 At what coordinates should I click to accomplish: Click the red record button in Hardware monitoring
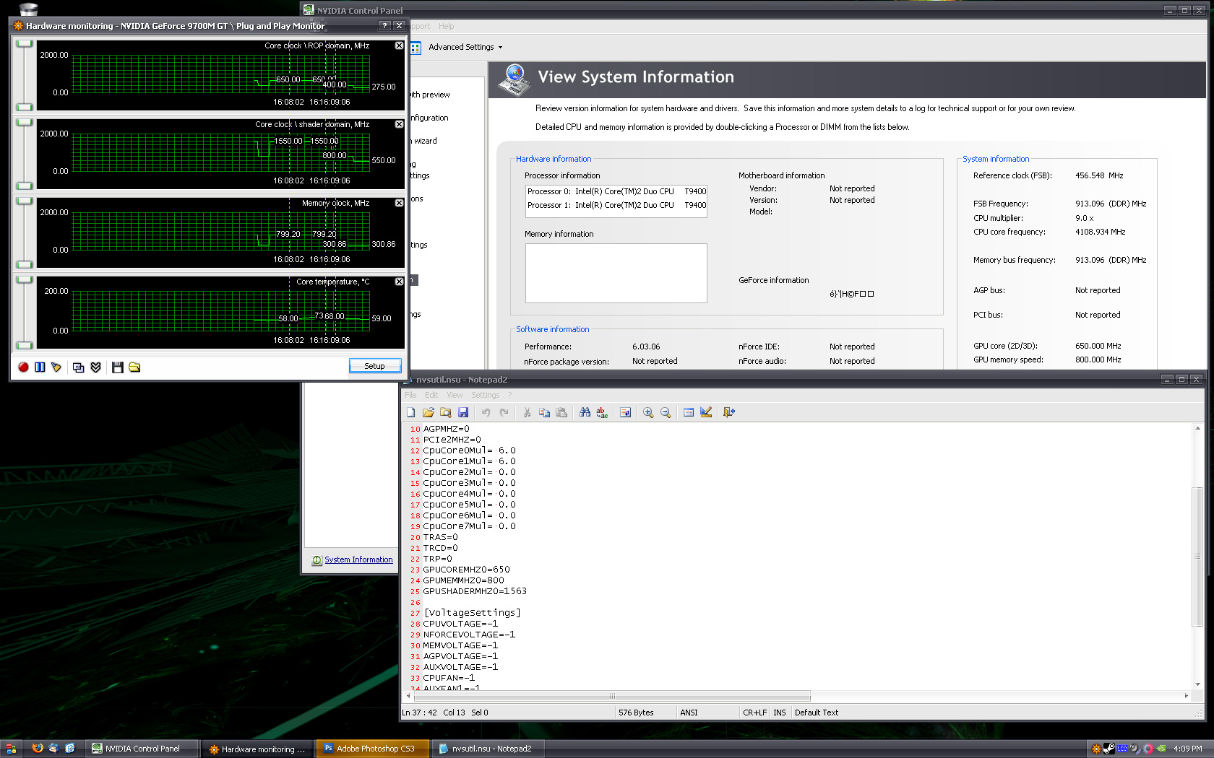pos(23,367)
